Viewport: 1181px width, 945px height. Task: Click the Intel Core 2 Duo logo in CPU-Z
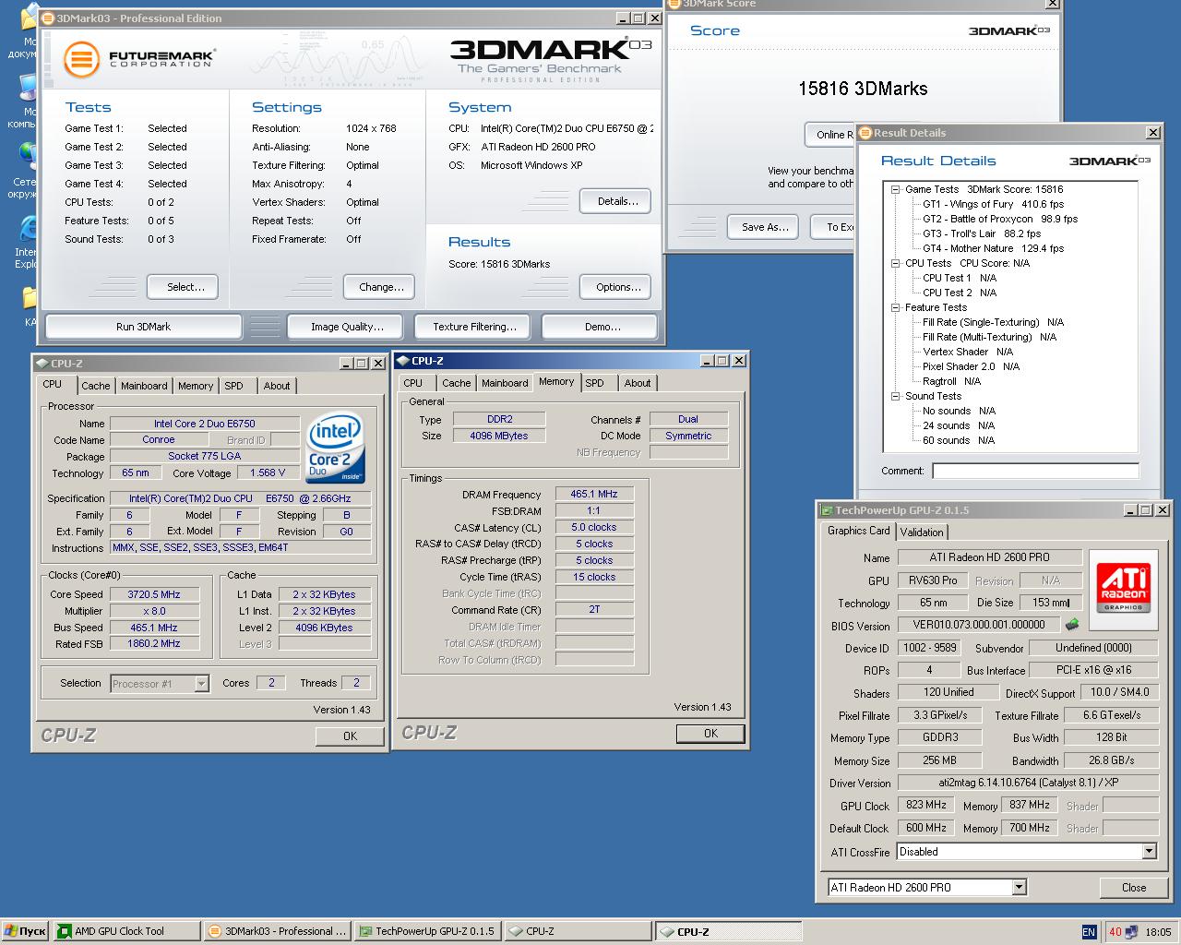[x=336, y=449]
